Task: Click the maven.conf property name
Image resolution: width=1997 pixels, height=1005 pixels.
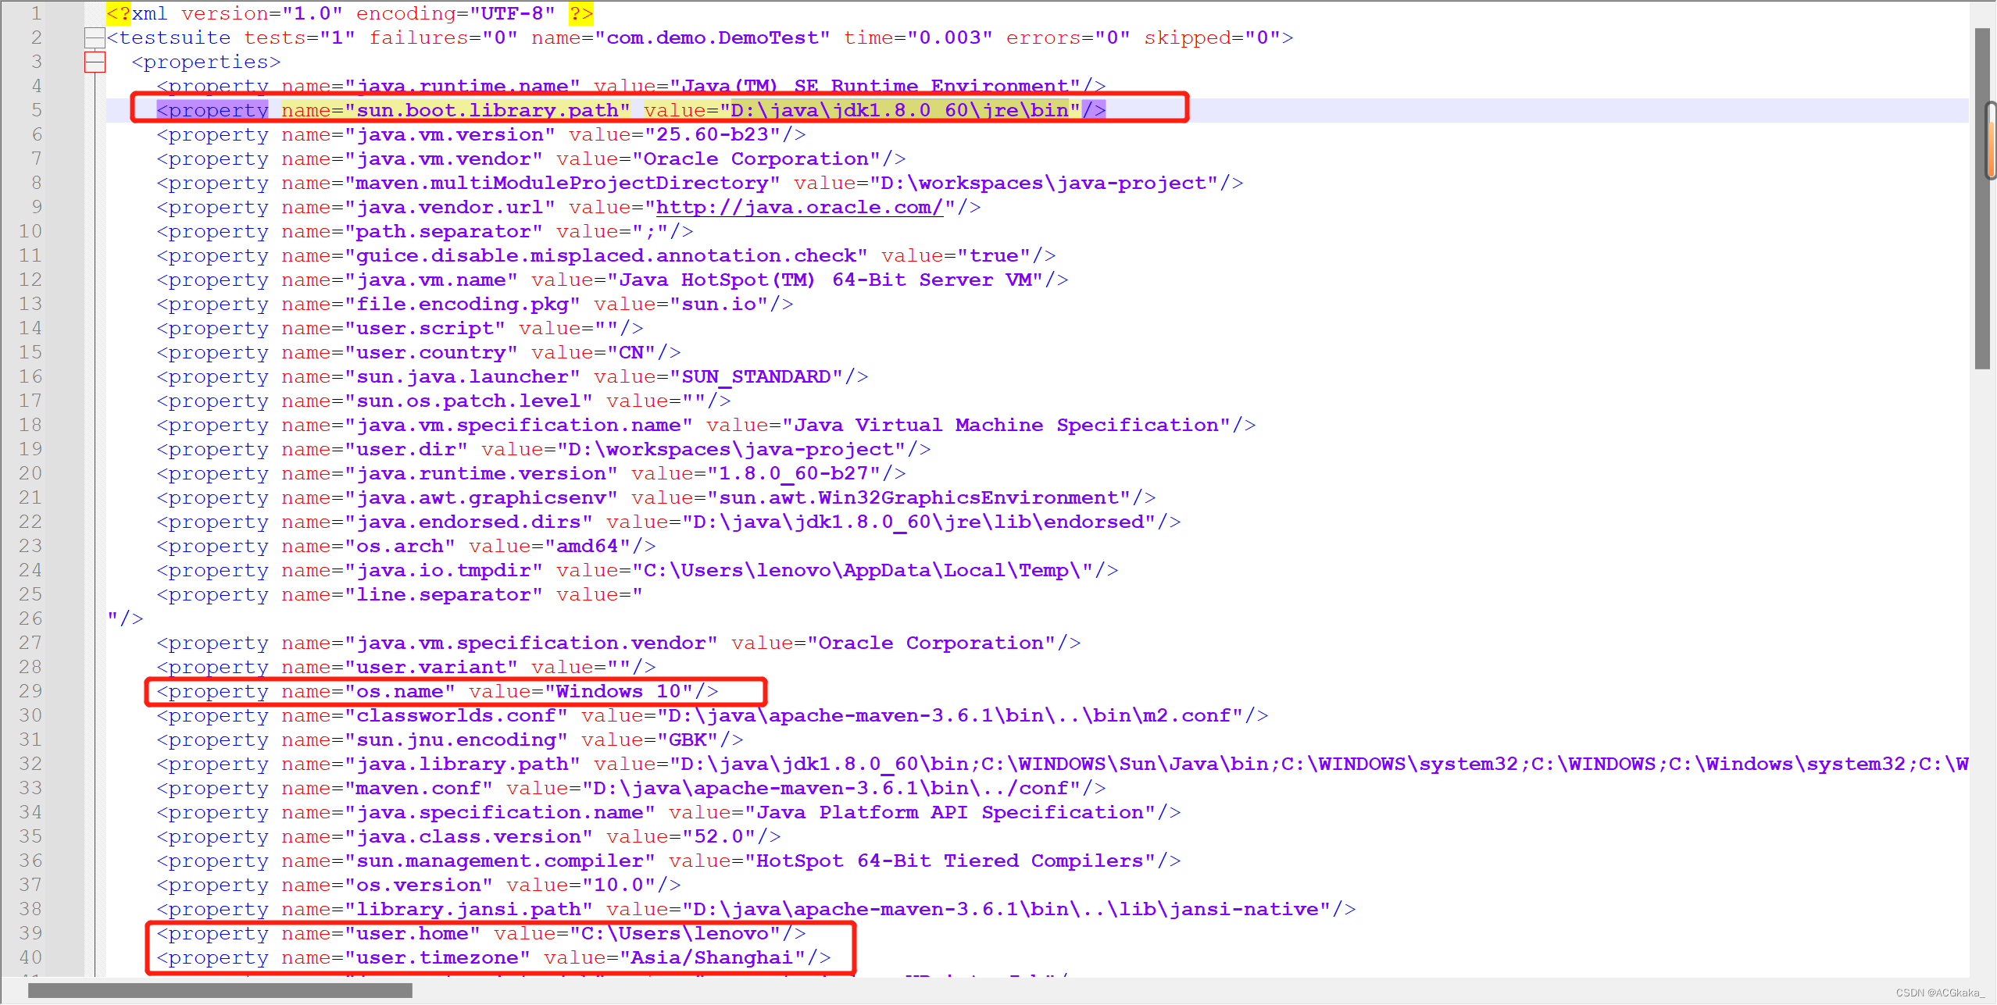Action: 419,788
